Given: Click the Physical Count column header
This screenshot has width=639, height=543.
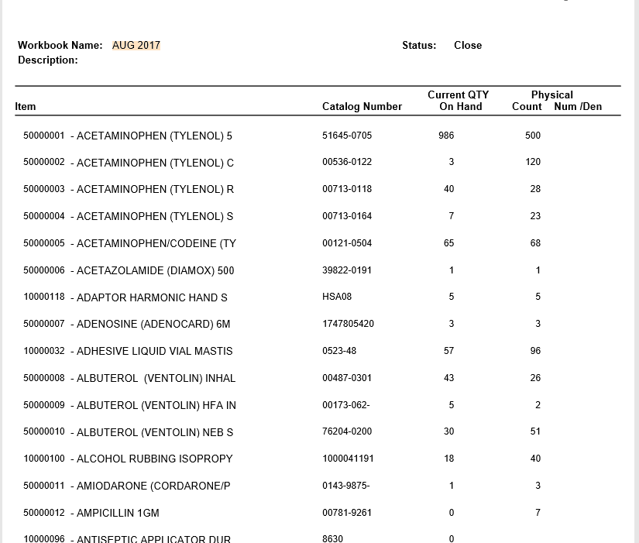Looking at the screenshot, I should click(528, 101).
